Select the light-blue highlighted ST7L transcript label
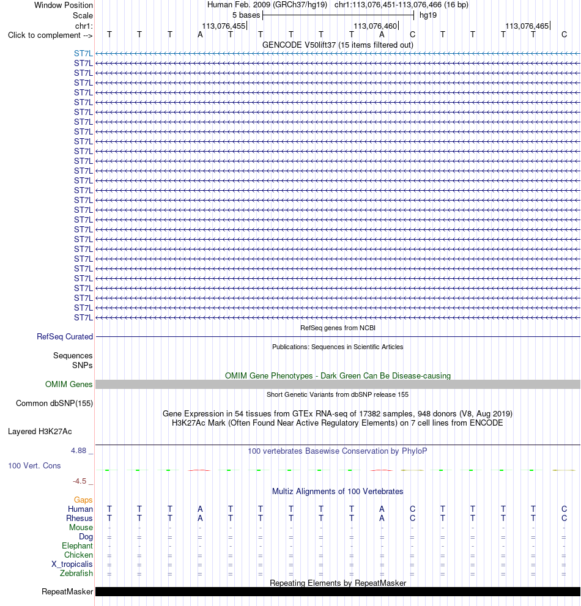 click(84, 54)
